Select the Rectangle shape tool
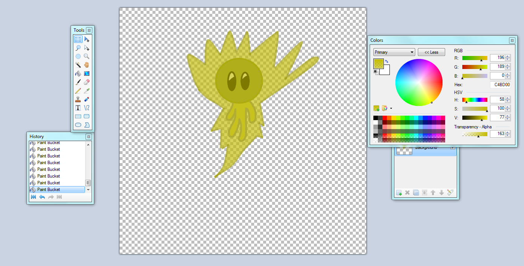Screen dimensions: 524x266 click(x=78, y=116)
